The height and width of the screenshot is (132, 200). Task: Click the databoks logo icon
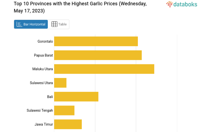pyautogui.click(x=169, y=4)
